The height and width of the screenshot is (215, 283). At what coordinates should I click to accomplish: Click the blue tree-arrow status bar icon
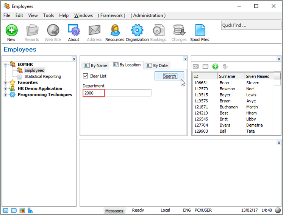[x=30, y=210]
